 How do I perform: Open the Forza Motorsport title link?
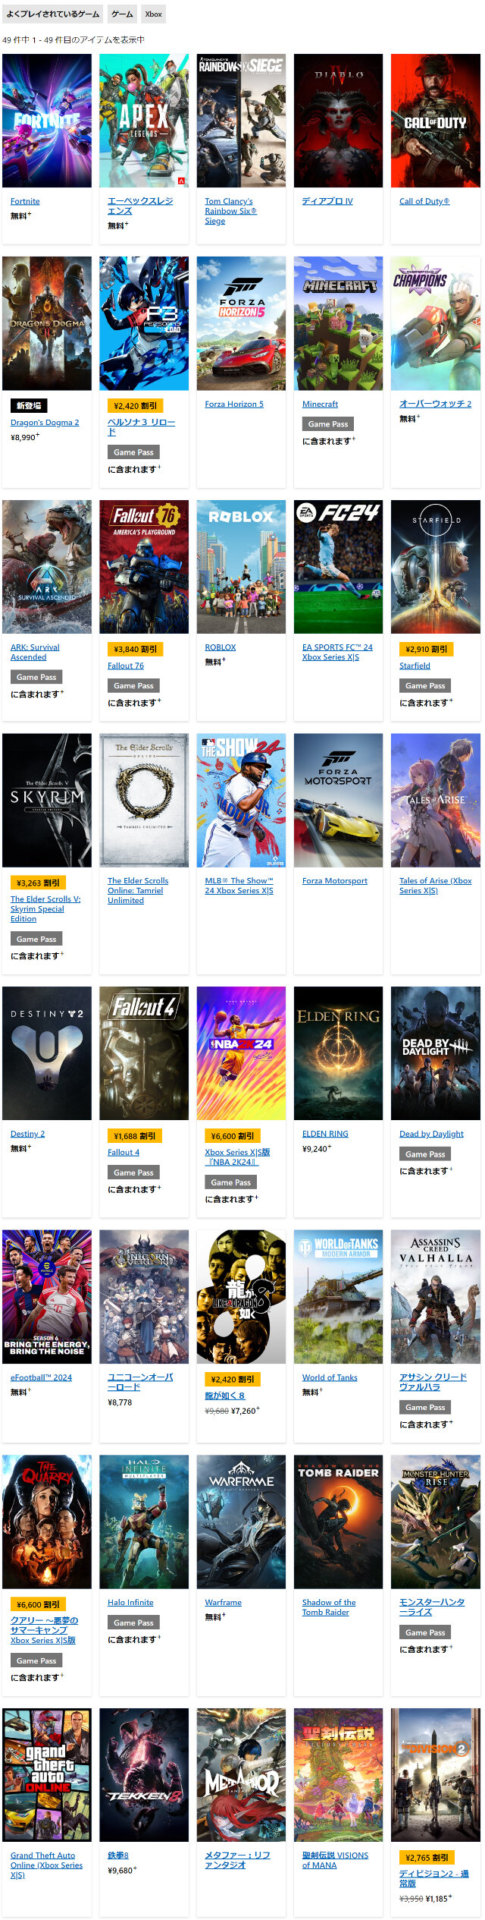(x=335, y=881)
